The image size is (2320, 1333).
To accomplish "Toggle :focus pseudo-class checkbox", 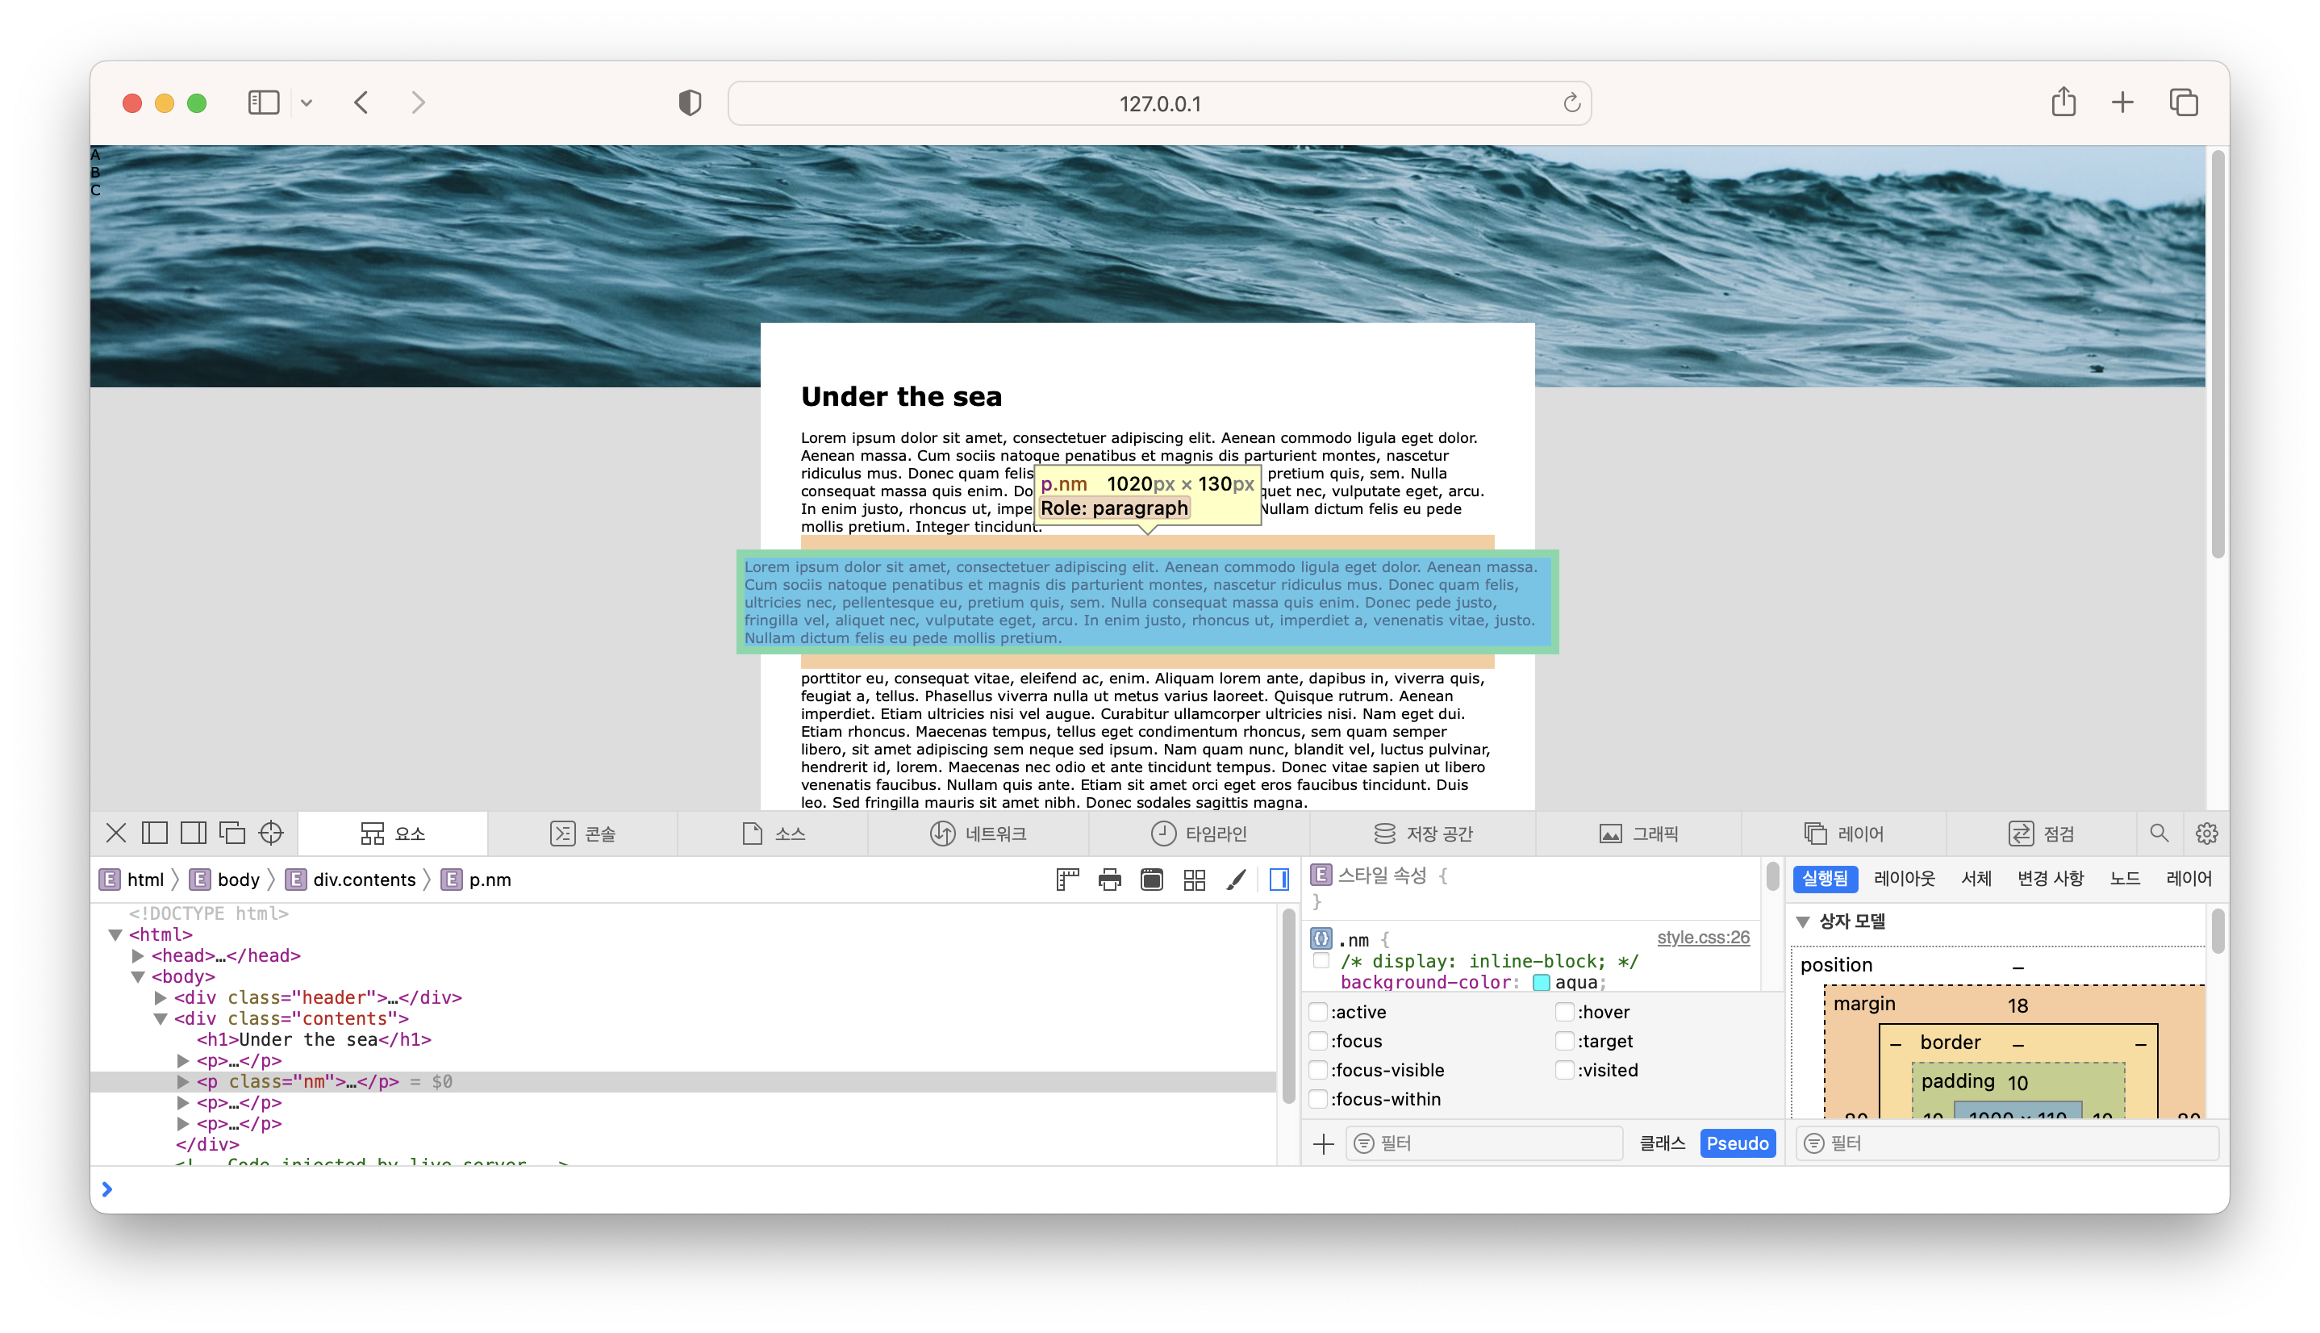I will [1318, 1041].
